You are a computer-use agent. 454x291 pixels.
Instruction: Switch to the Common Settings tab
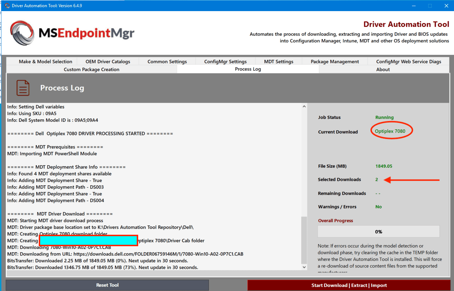click(167, 61)
